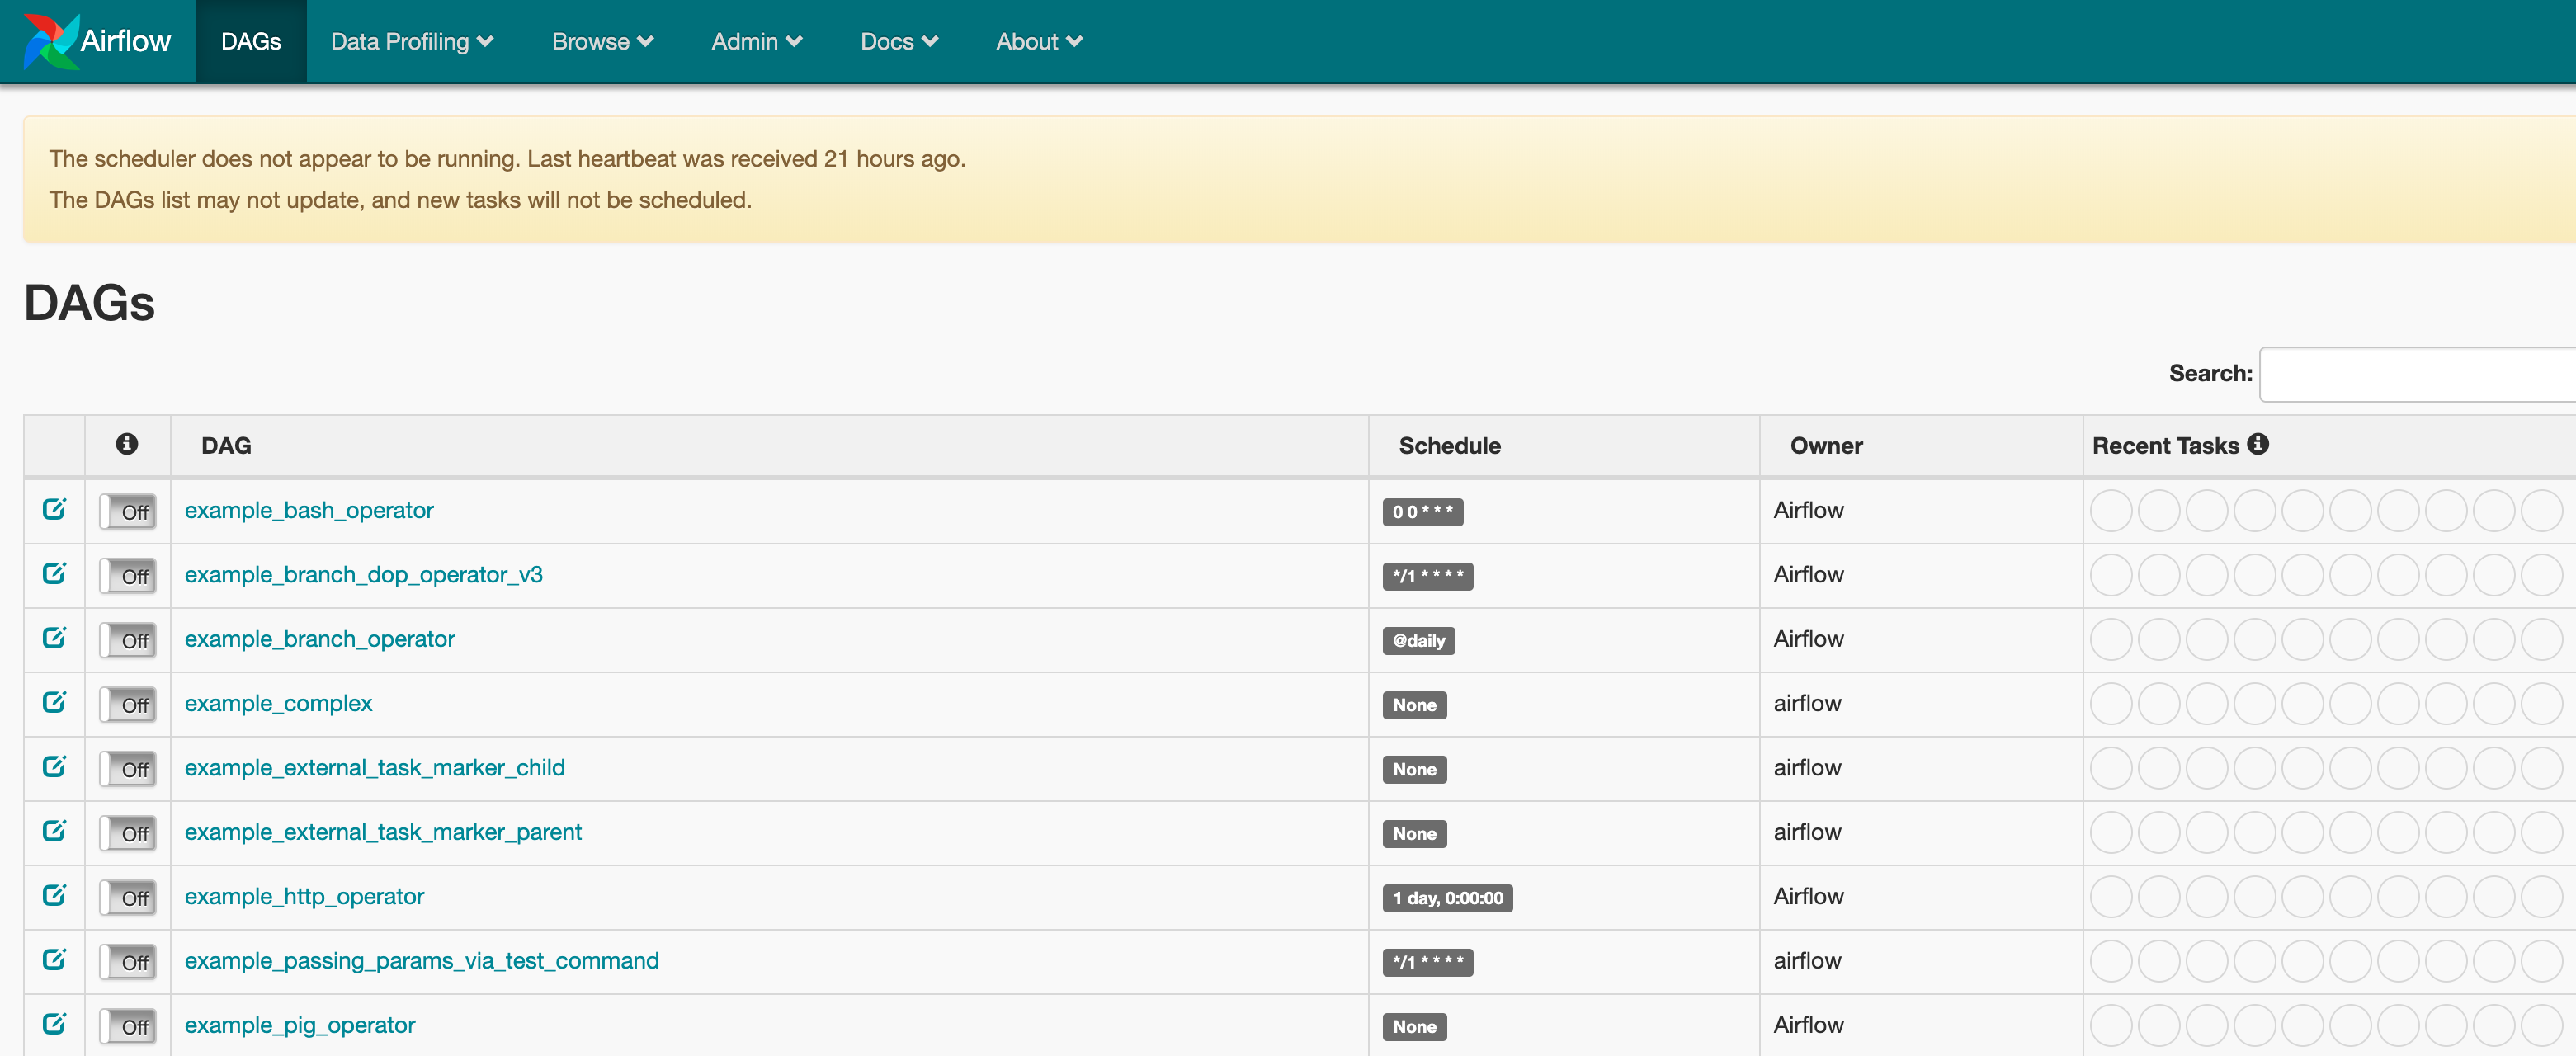Open edit icon beside example_http_operator
The image size is (2576, 1056).
pyautogui.click(x=54, y=895)
